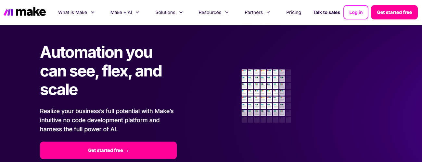Open the Solutions menu item
Viewport: 422px width, 162px height.
click(165, 12)
